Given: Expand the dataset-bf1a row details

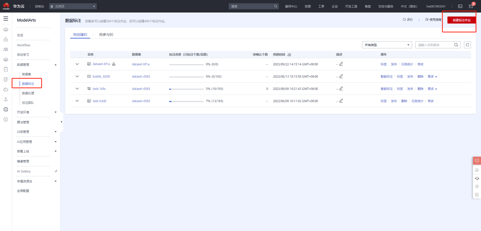Looking at the screenshot, I should click(x=77, y=64).
